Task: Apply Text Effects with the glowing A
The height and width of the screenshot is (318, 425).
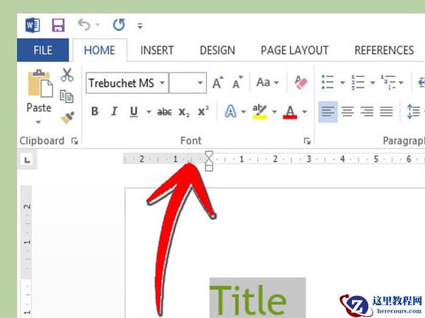Action: coord(231,111)
